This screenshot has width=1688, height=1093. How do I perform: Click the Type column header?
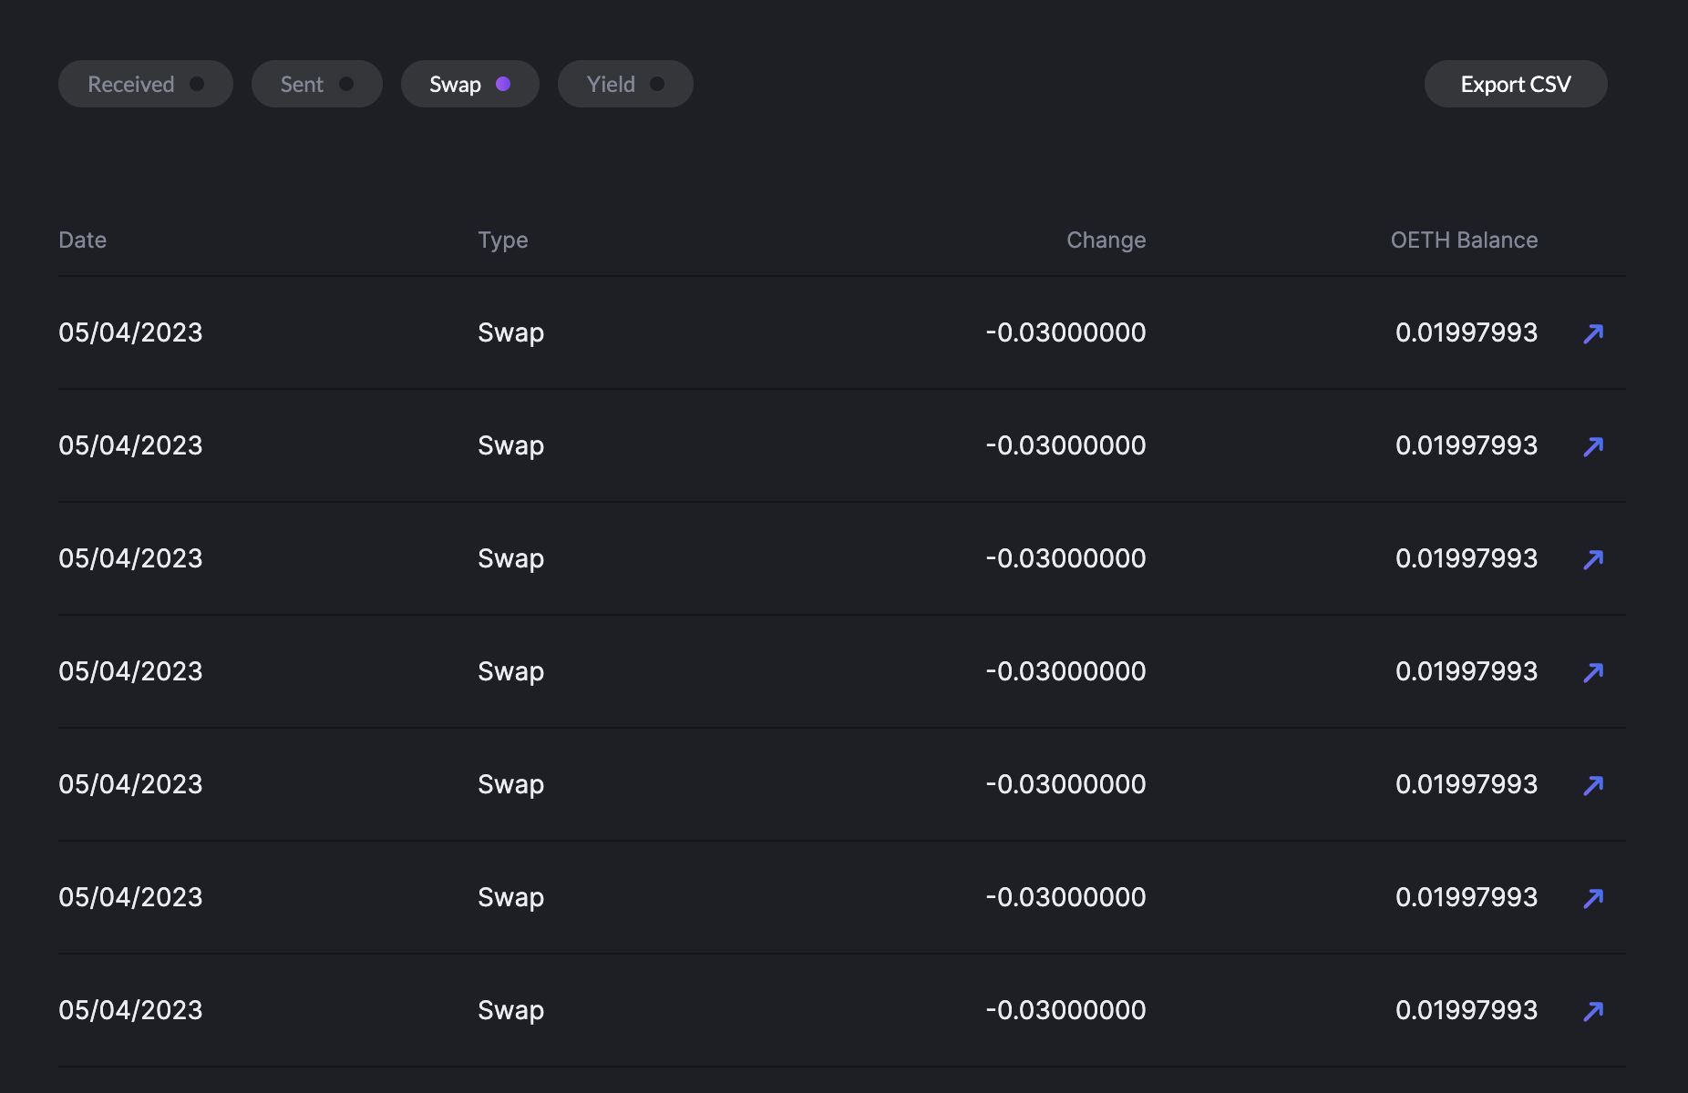click(503, 240)
